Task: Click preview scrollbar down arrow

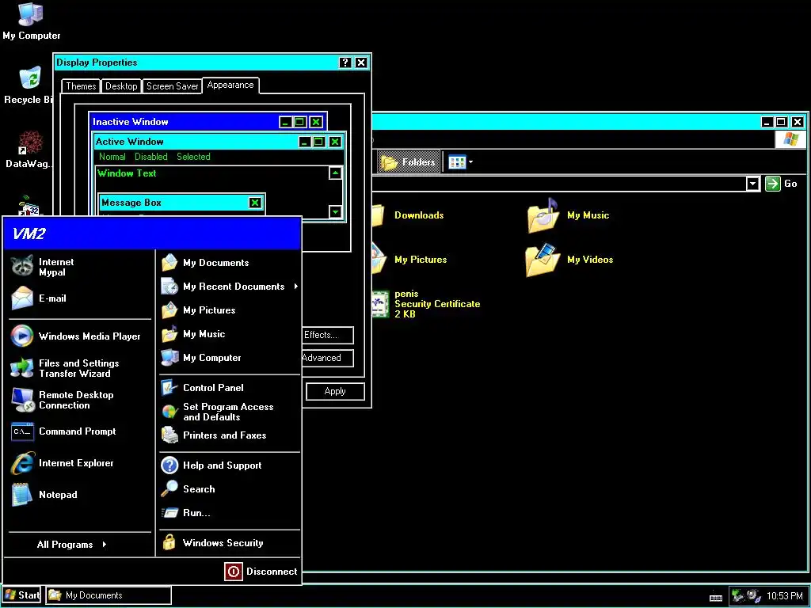Action: coord(335,211)
